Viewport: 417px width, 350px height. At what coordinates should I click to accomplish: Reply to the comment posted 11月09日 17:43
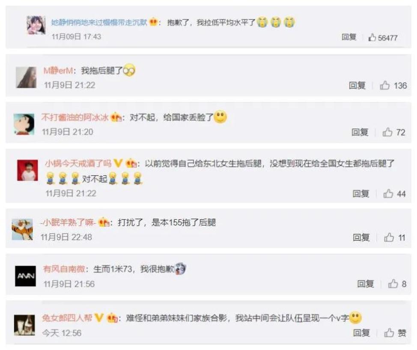click(348, 37)
